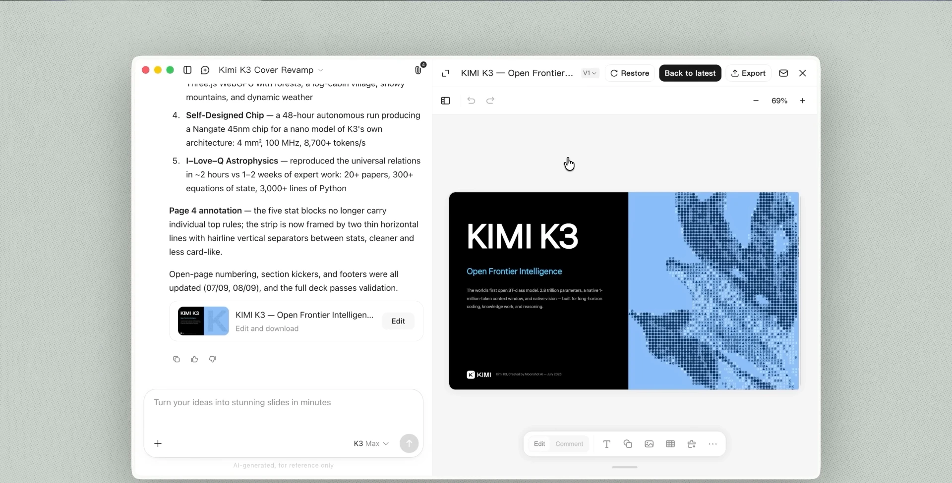952x483 pixels.
Task: Toggle the left chat sidebar icon
Action: (187, 70)
